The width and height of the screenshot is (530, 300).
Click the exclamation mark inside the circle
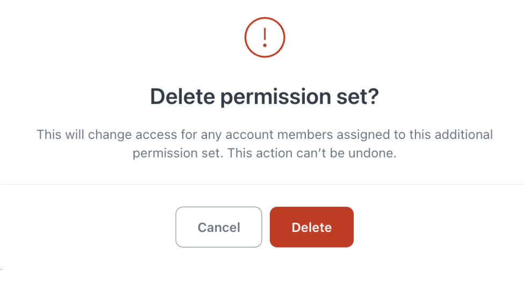click(x=264, y=37)
